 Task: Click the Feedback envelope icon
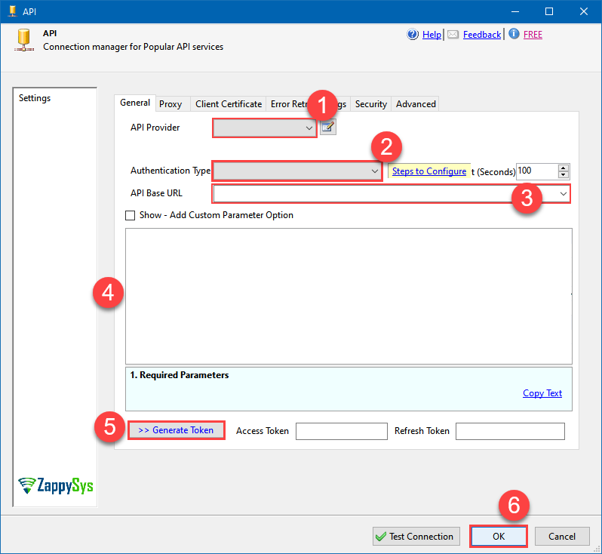453,35
